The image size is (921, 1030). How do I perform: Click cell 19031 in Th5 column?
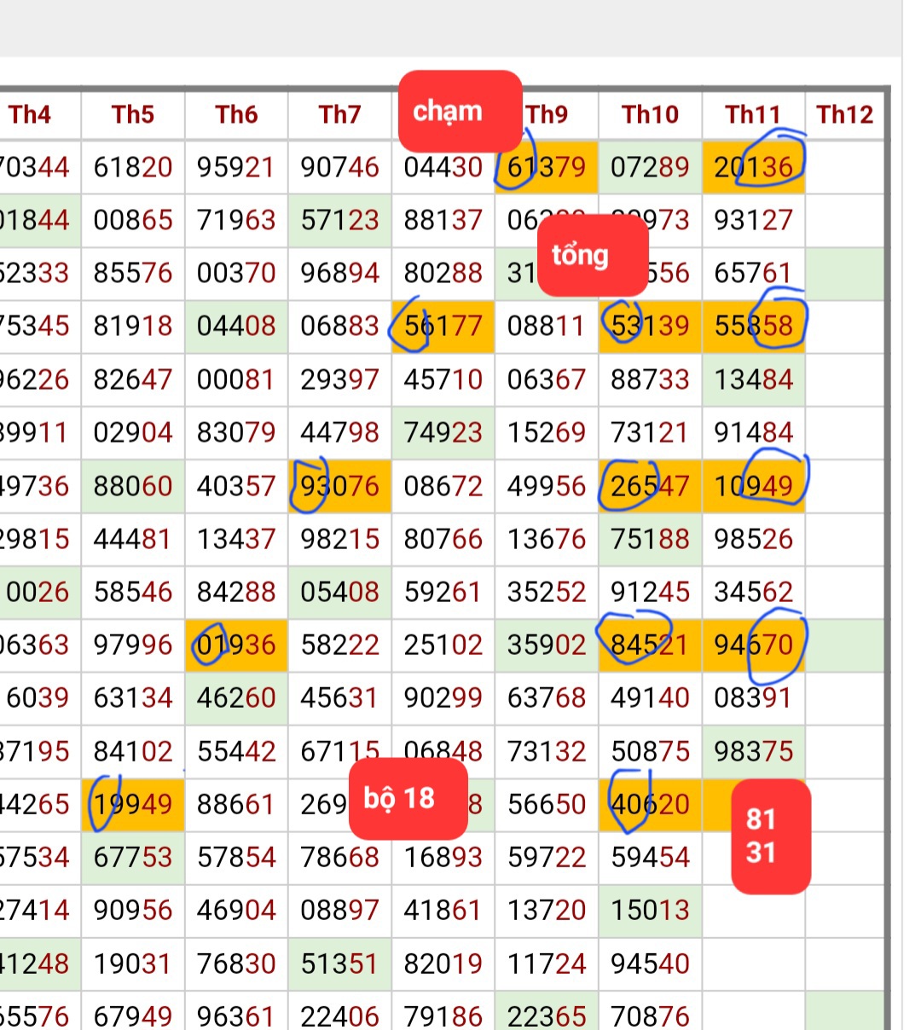tap(133, 964)
